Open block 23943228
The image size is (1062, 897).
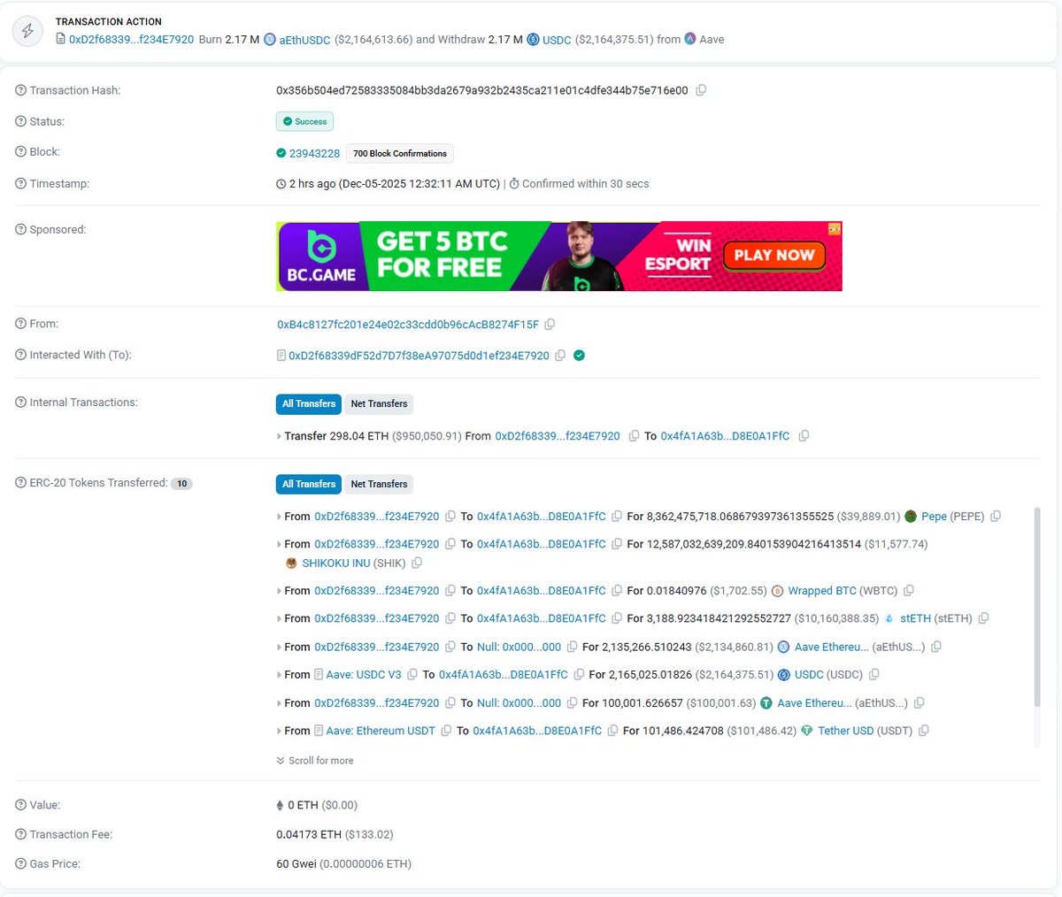(314, 153)
